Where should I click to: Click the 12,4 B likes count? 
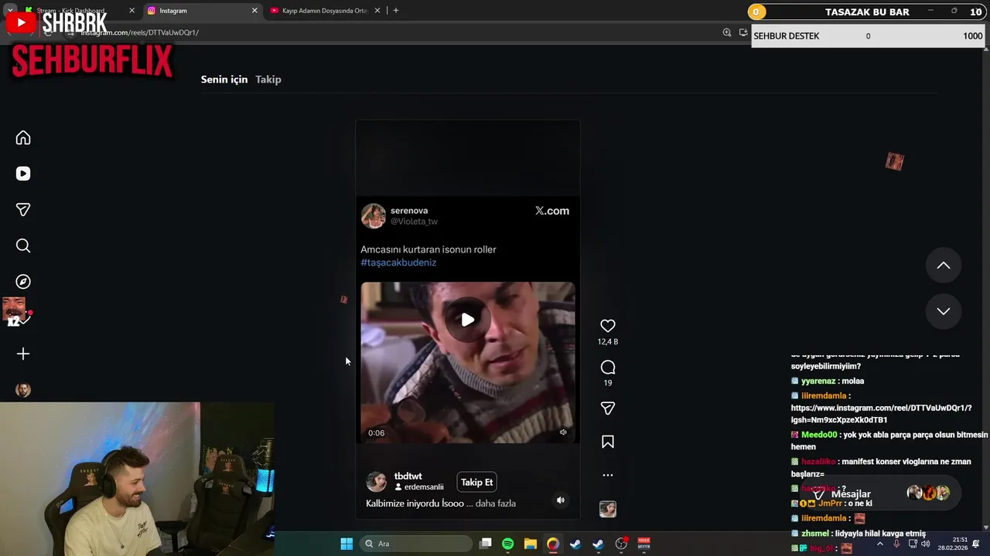[608, 341]
